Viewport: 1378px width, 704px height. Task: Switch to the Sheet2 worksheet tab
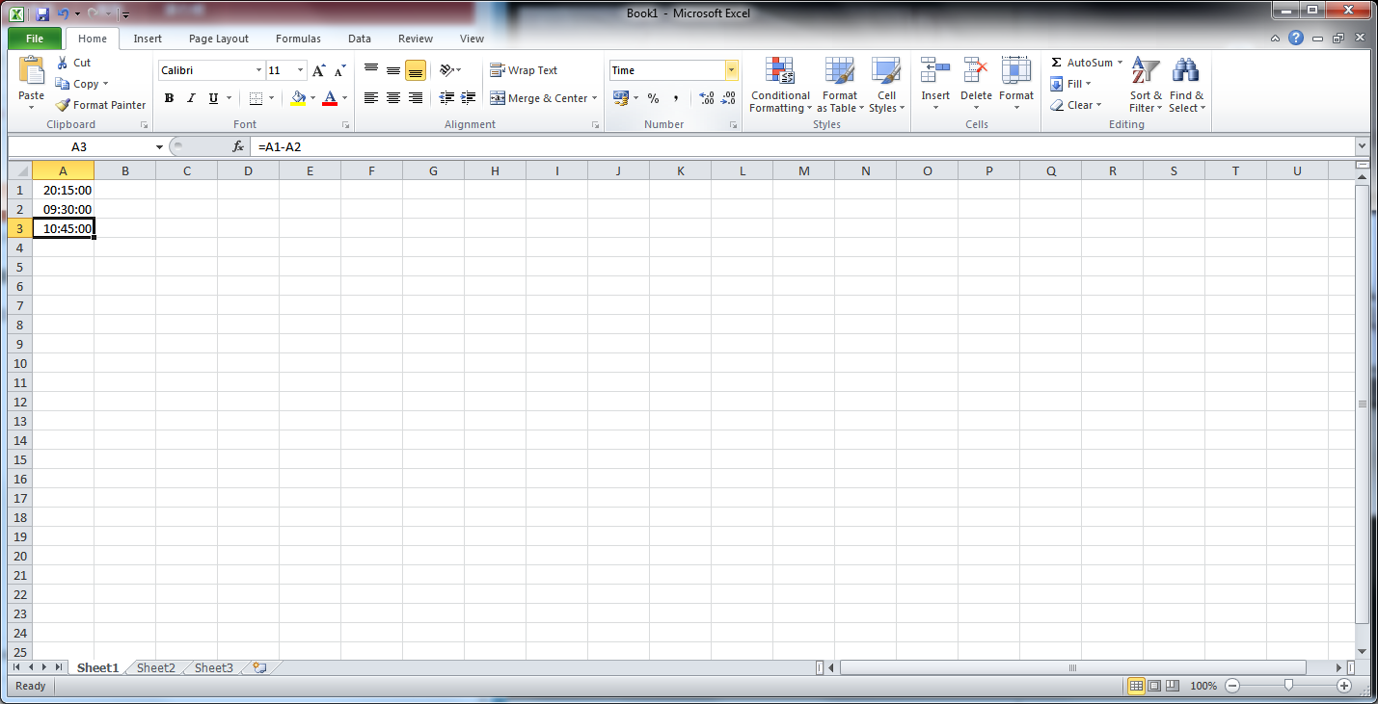(x=155, y=667)
